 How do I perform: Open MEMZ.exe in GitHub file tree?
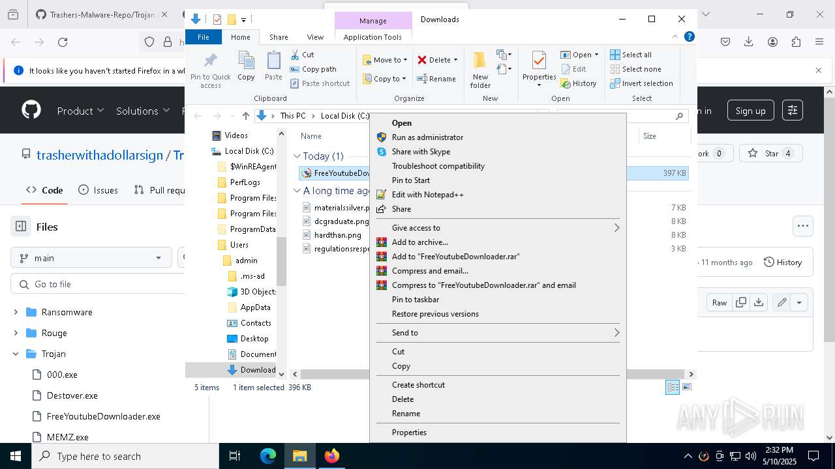68,437
